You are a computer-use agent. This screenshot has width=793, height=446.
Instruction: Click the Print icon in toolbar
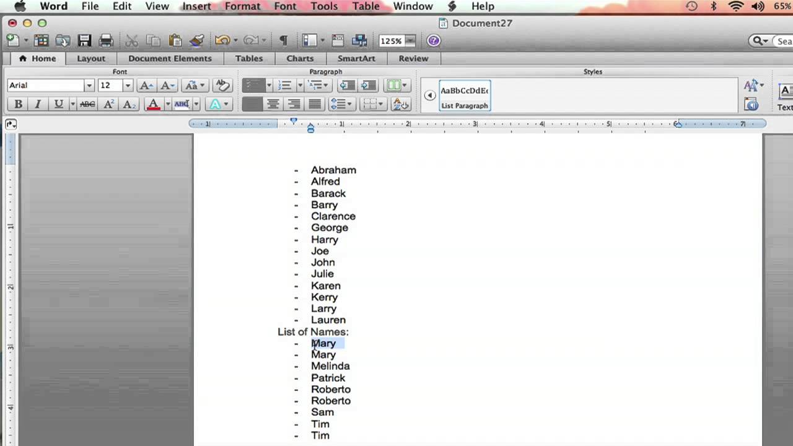(106, 41)
